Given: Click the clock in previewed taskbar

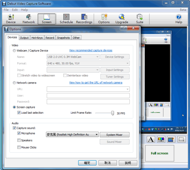Looking at the screenshot, I should tap(180, 129).
